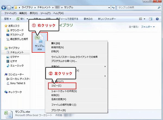Viewport: 163px width, 120px height.
Task: Toggle the preview pane icon
Action: point(151,19)
